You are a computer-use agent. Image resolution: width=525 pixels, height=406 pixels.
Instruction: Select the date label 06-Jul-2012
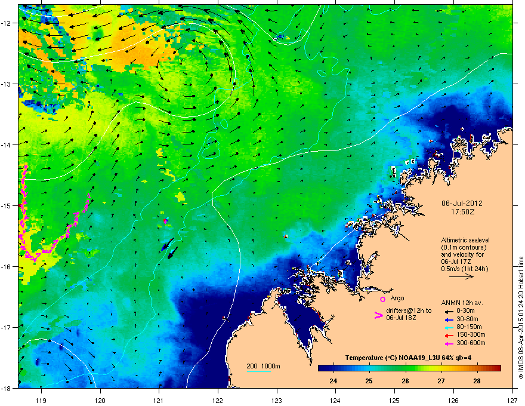[462, 204]
